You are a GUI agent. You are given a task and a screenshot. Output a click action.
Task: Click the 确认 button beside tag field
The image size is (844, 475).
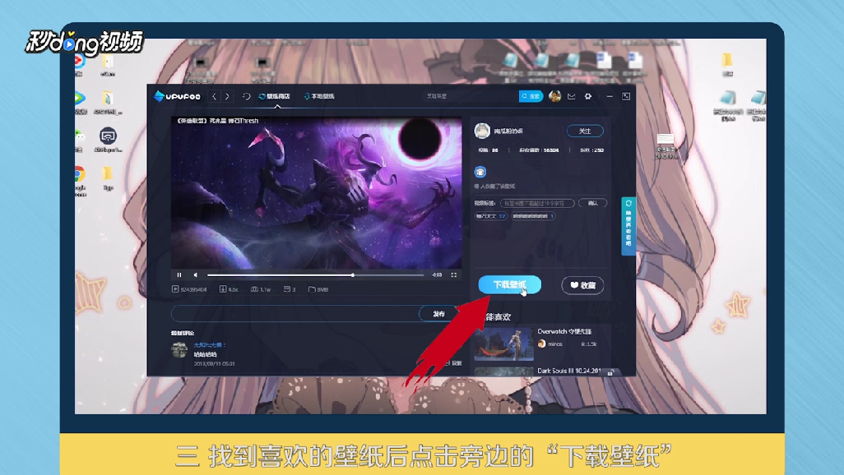tap(592, 203)
